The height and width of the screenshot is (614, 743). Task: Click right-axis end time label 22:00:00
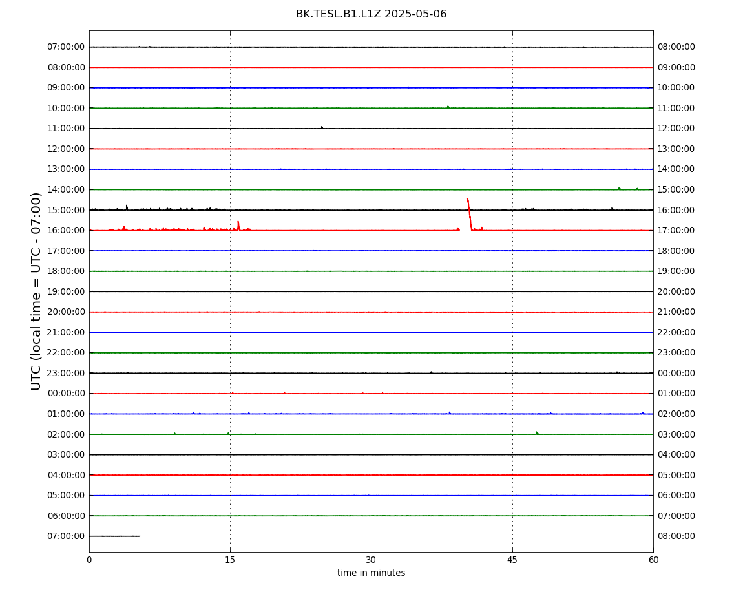[x=676, y=332]
